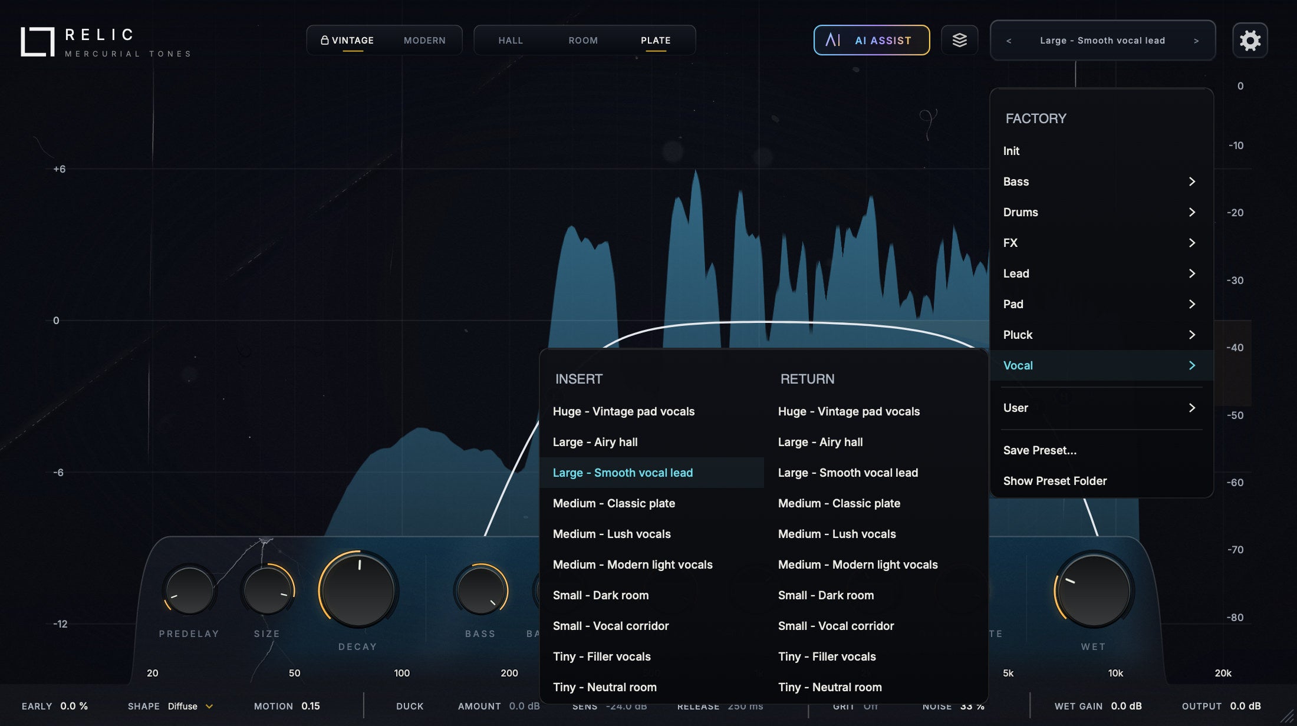Load Insert Medium - Classic plate

click(x=652, y=503)
